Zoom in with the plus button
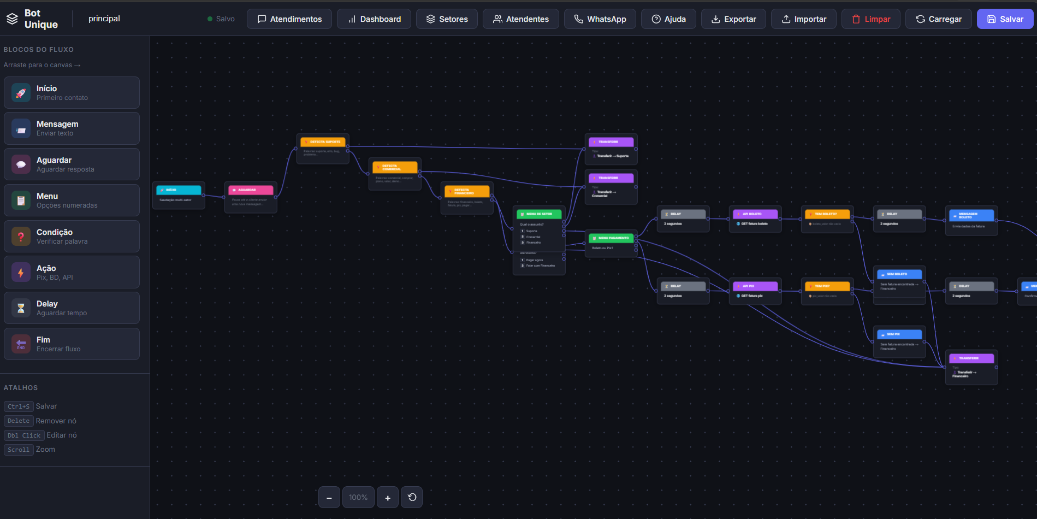This screenshot has height=519, width=1037. point(388,497)
